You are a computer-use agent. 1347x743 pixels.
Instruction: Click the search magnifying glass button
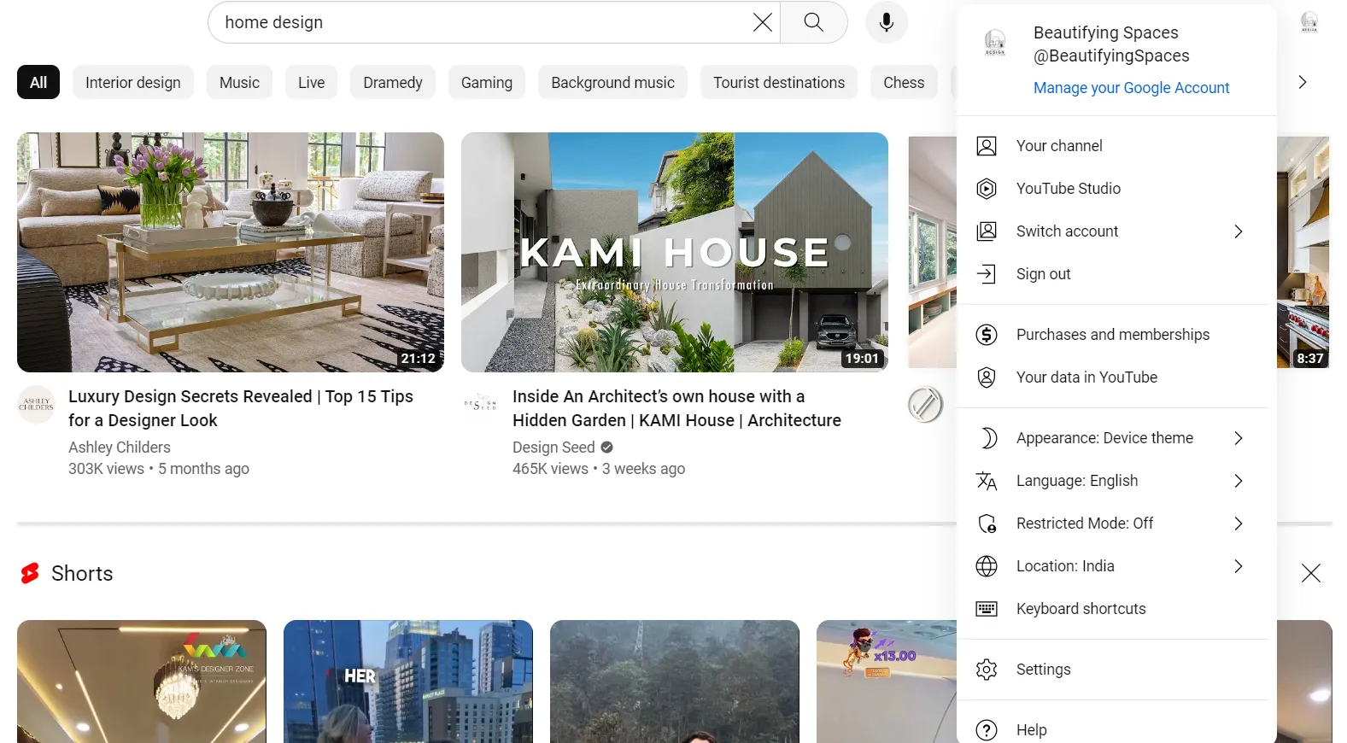[x=813, y=22]
